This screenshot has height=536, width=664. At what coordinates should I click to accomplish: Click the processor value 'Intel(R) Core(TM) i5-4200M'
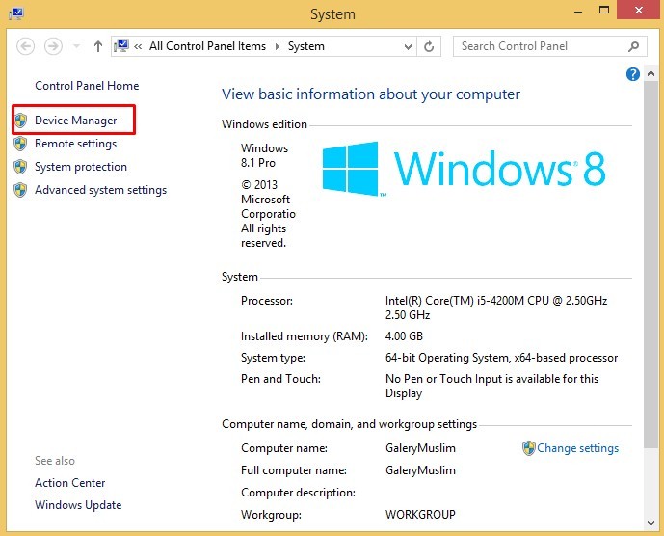[x=496, y=308]
